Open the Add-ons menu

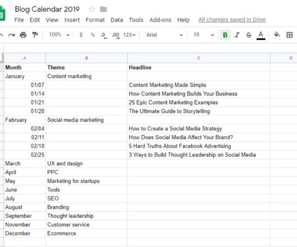tap(160, 20)
